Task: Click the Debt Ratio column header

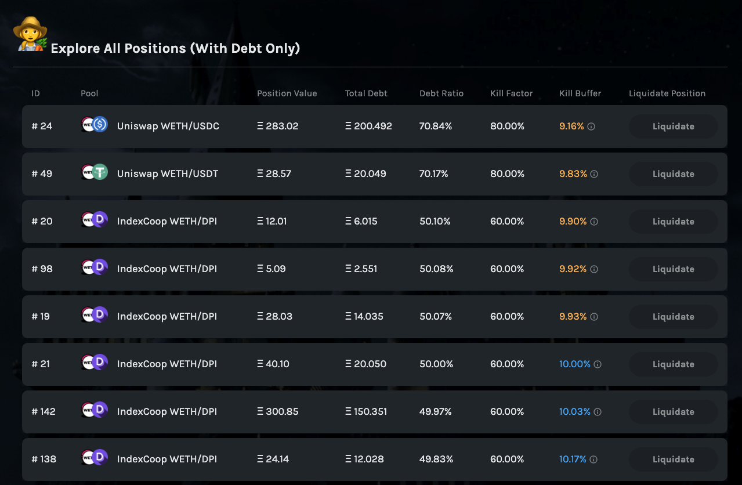Action: [441, 93]
